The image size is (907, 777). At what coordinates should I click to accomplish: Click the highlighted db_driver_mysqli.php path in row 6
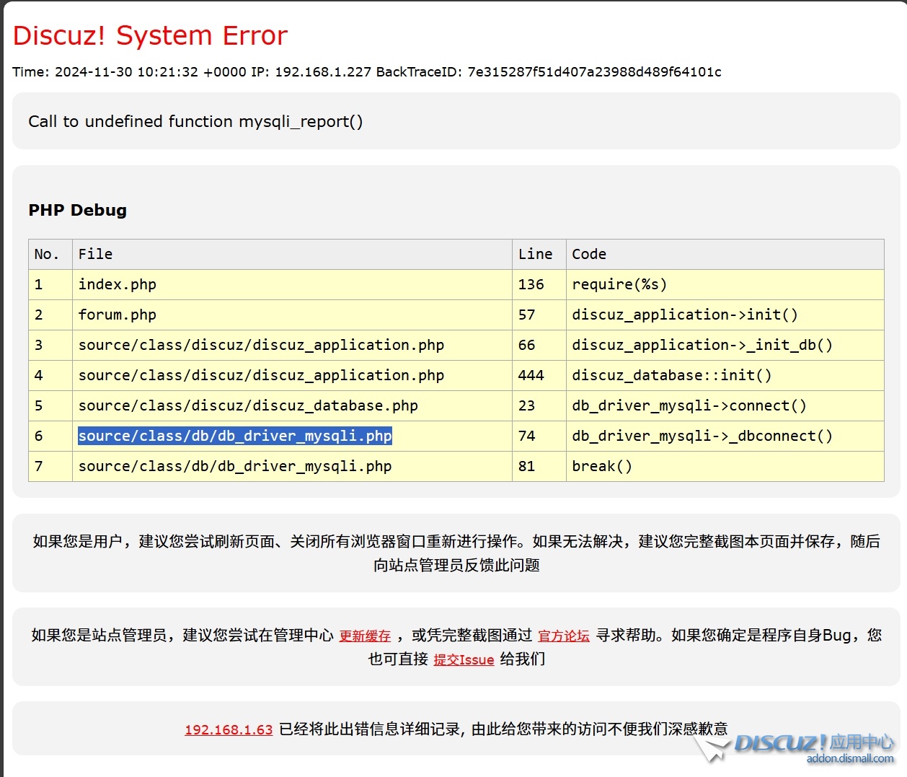point(235,436)
